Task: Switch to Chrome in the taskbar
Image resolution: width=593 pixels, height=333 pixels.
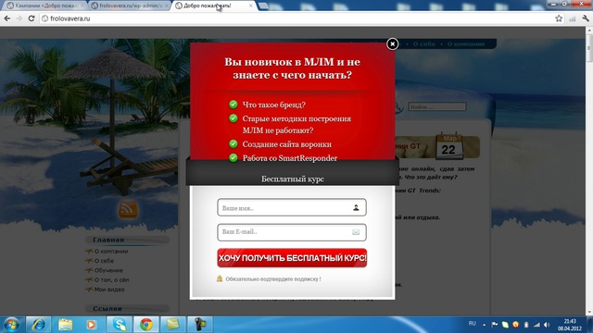Action: [146, 325]
